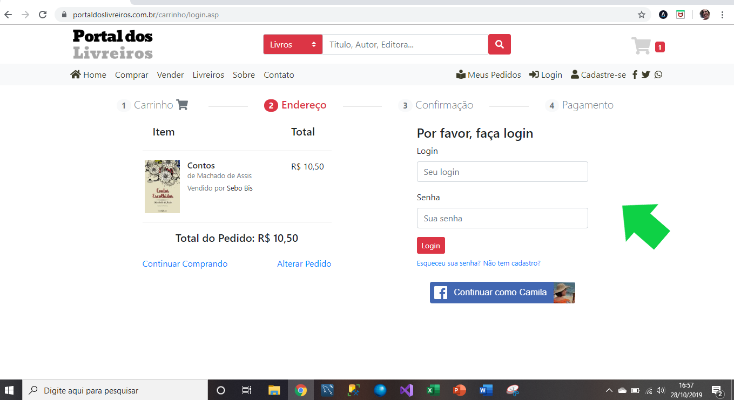Open File Explorer from taskbar
This screenshot has height=400, width=734.
tap(274, 390)
